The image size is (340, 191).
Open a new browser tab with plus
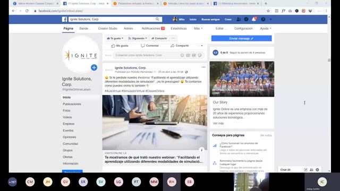[x=266, y=4]
